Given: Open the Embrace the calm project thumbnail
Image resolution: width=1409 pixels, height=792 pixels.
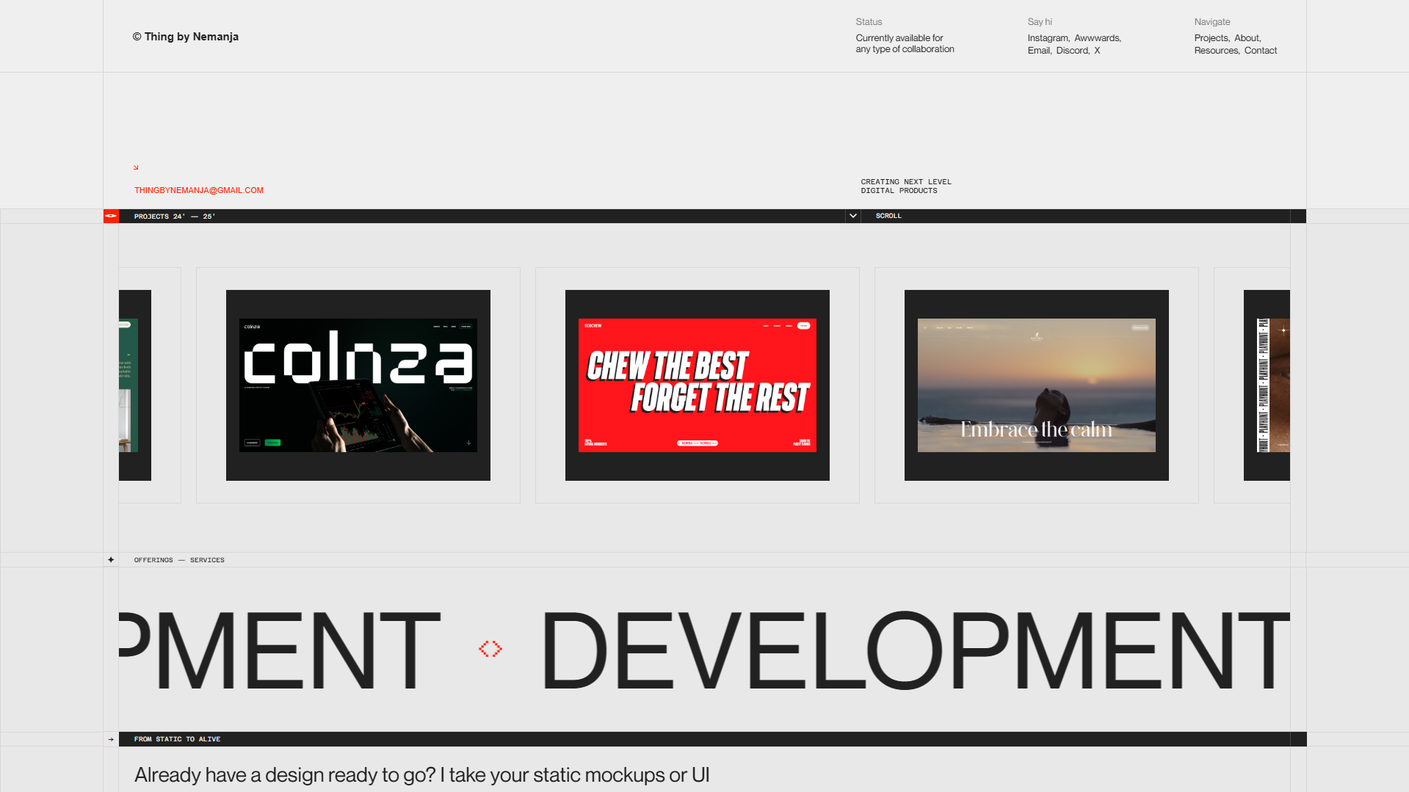Looking at the screenshot, I should click(1037, 385).
